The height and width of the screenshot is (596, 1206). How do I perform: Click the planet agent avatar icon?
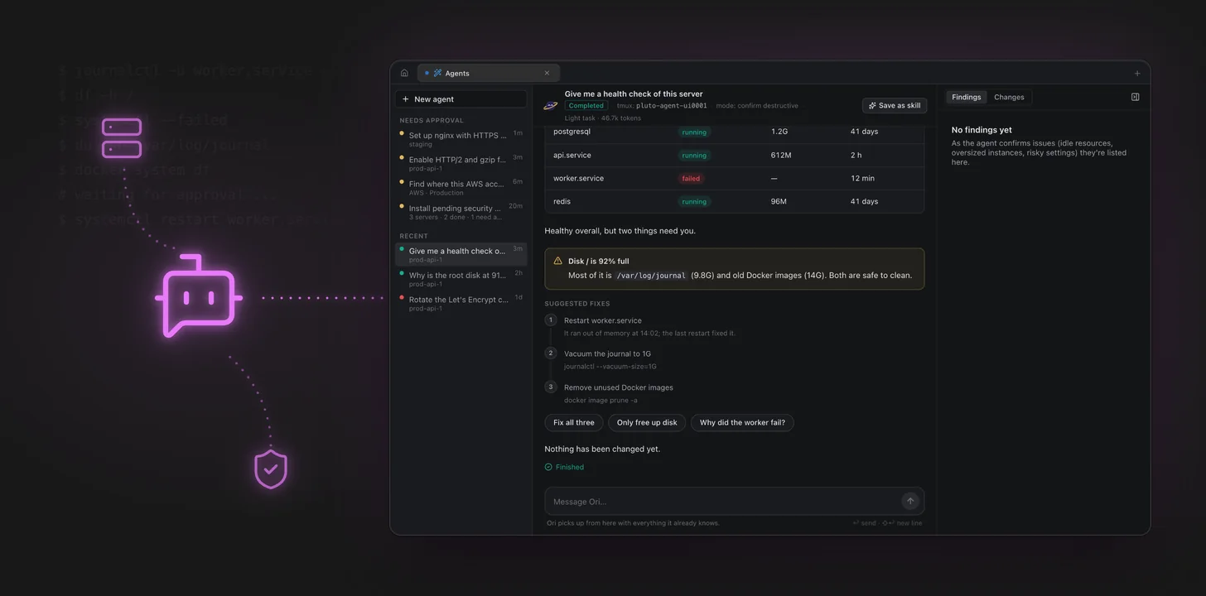coord(551,105)
